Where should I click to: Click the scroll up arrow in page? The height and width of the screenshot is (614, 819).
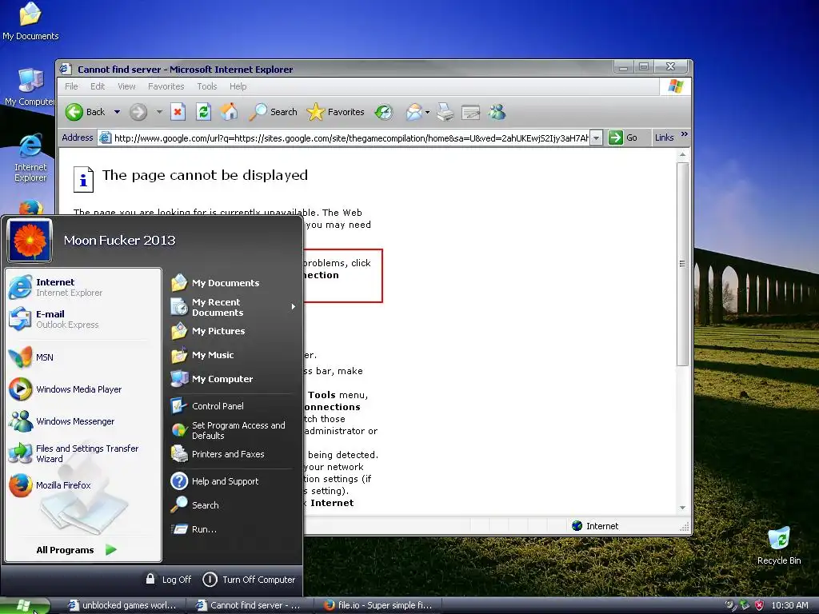pyautogui.click(x=682, y=155)
